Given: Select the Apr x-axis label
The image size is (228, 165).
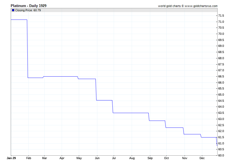Looking at the screenshot, I should (x=62, y=158).
